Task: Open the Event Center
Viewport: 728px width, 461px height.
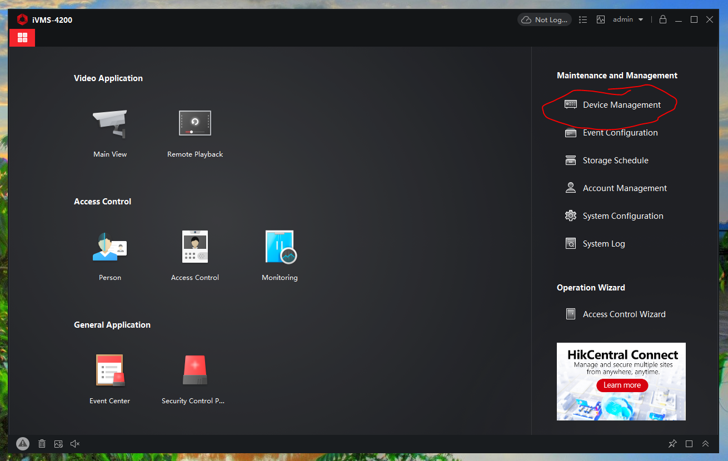Action: (x=110, y=370)
